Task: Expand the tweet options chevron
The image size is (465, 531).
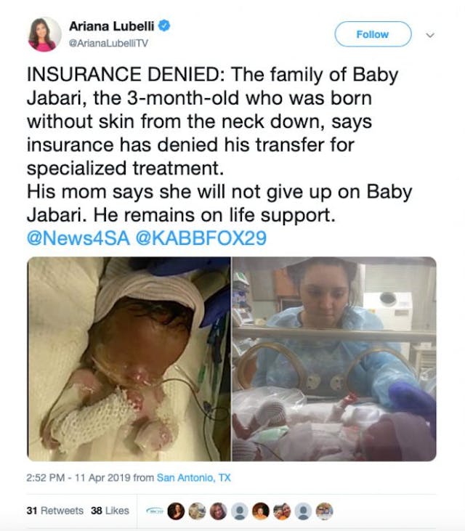Action: coord(430,34)
